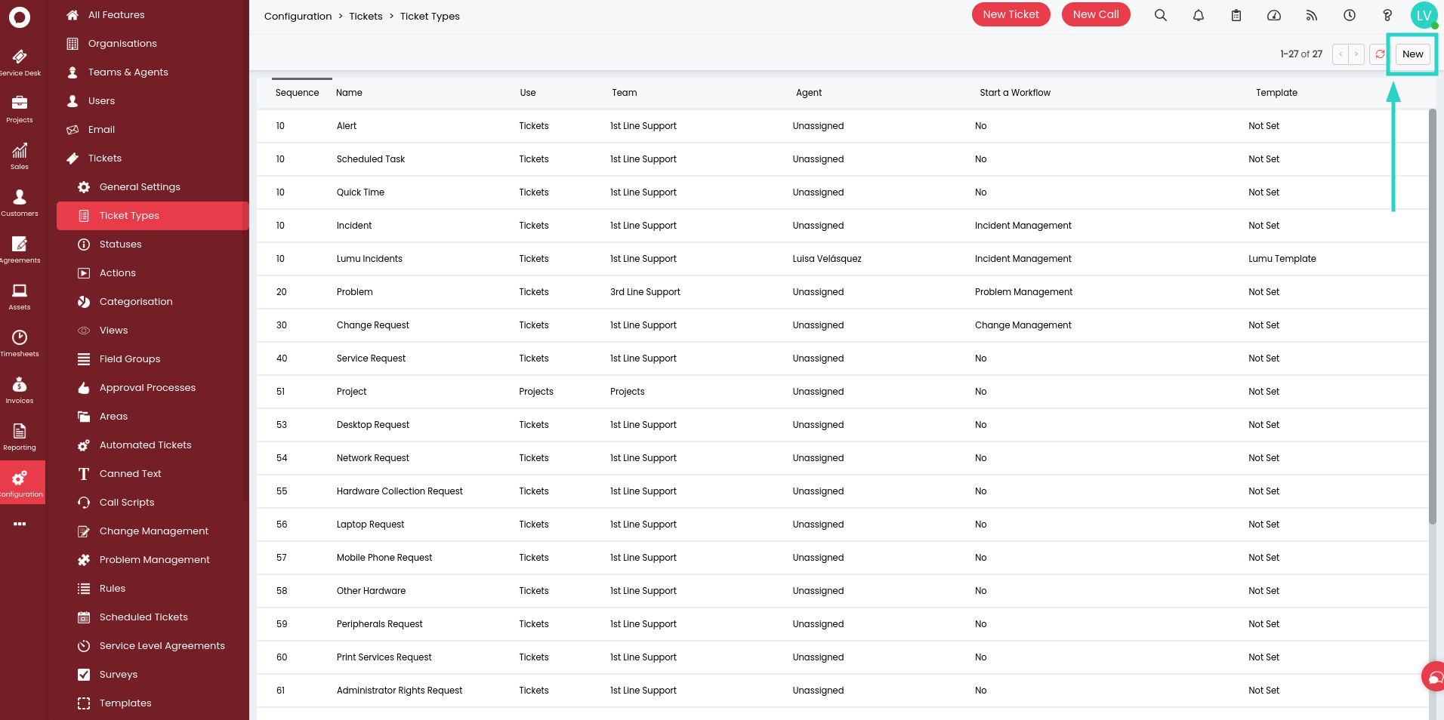Collapse the Tickets menu section
The height and width of the screenshot is (720, 1444).
point(105,158)
